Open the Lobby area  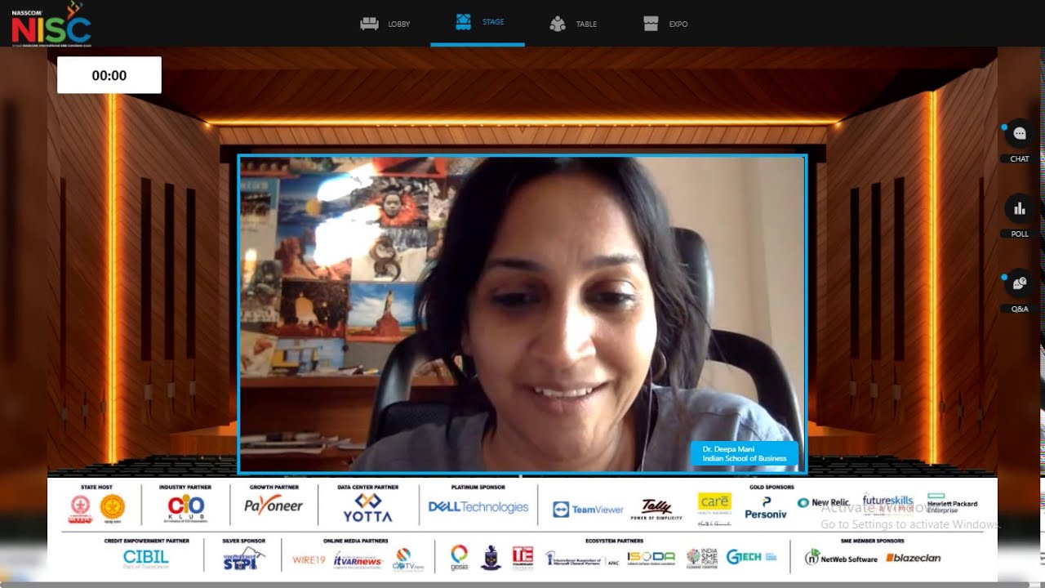385,24
